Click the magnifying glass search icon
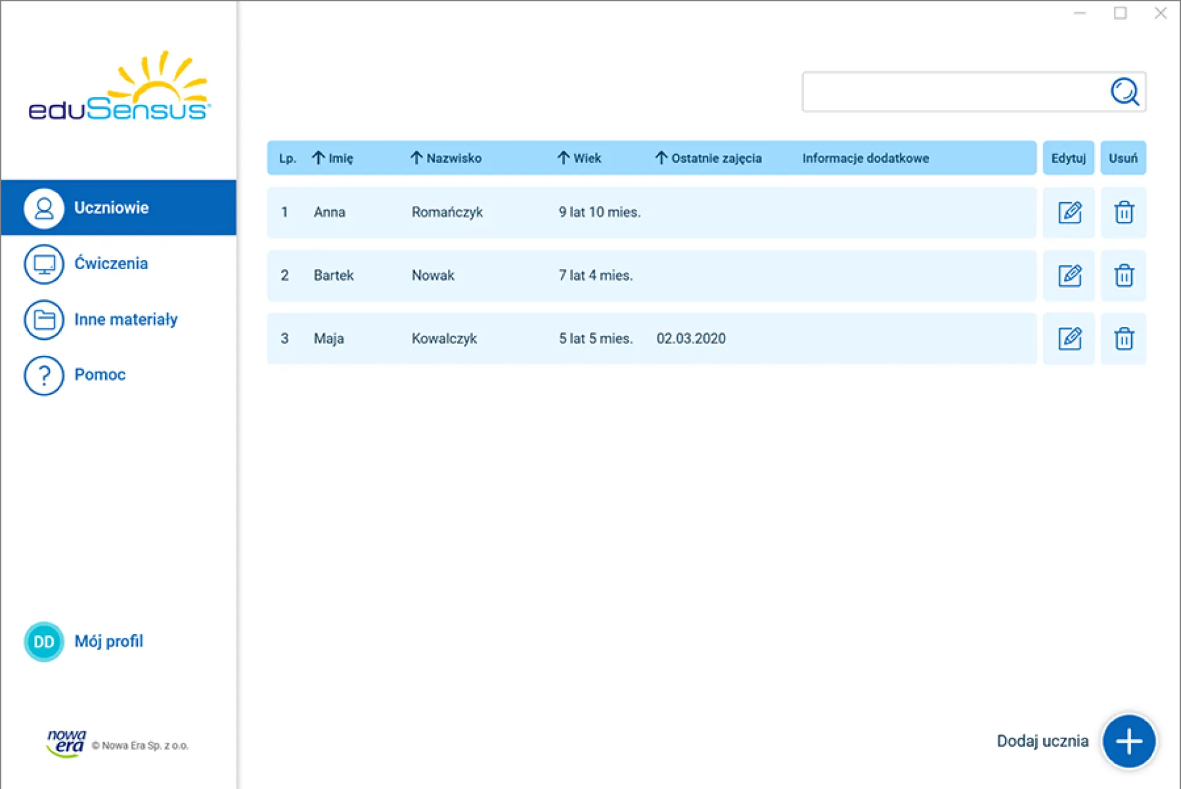 coord(1124,92)
